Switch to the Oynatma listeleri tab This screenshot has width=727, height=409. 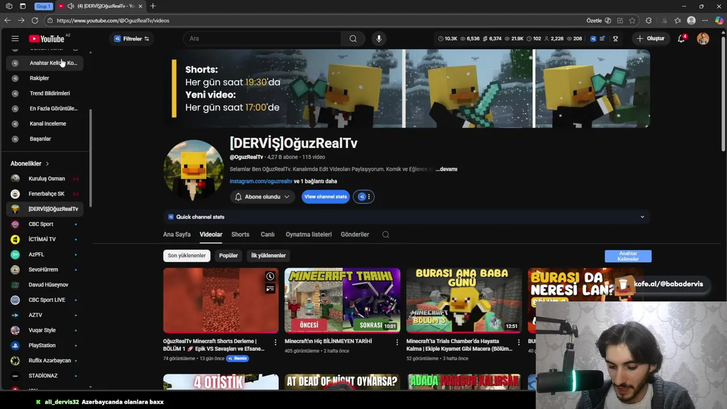click(308, 235)
